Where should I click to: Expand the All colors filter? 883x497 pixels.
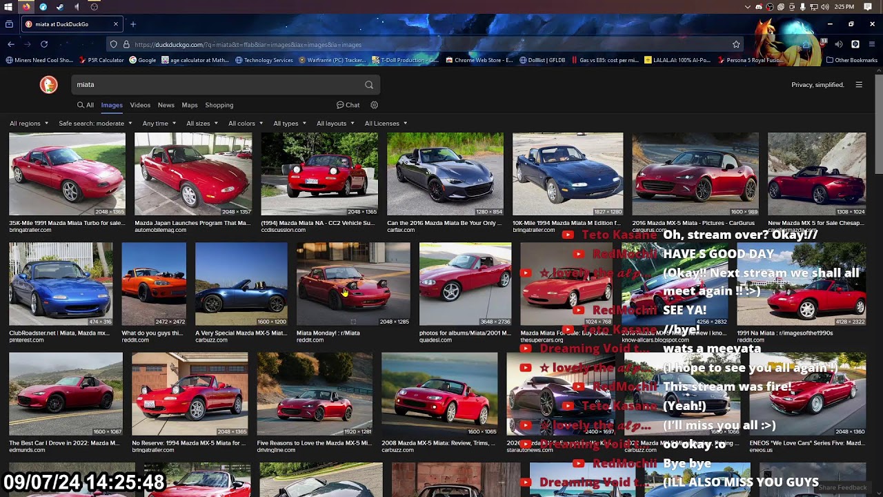(245, 124)
